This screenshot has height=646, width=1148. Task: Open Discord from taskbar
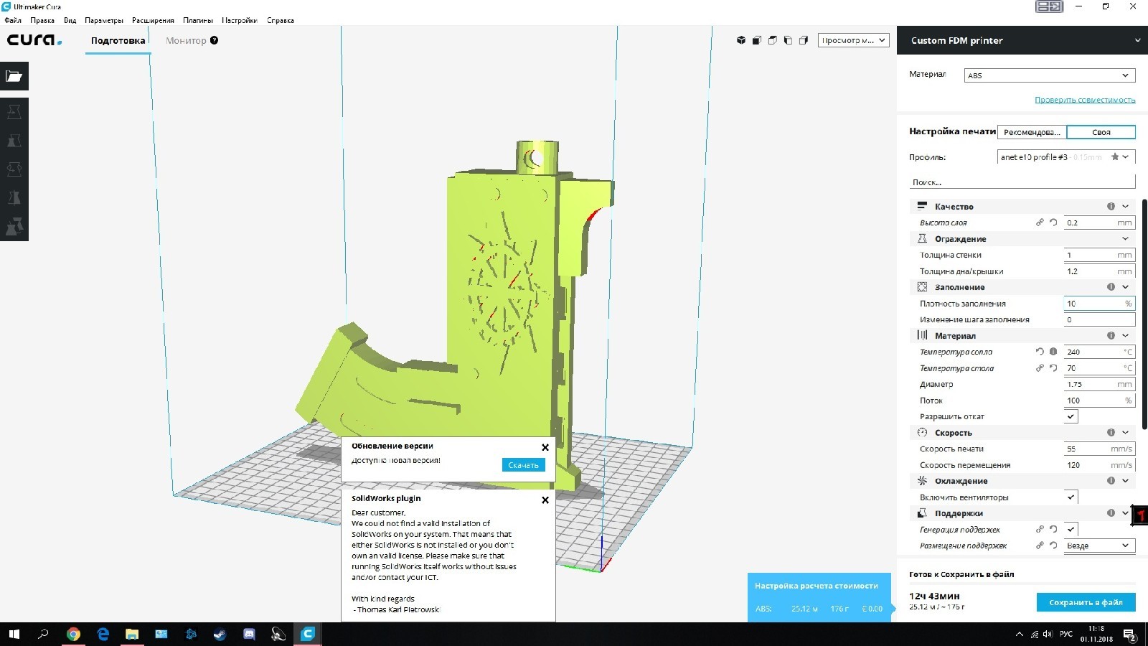pos(249,634)
